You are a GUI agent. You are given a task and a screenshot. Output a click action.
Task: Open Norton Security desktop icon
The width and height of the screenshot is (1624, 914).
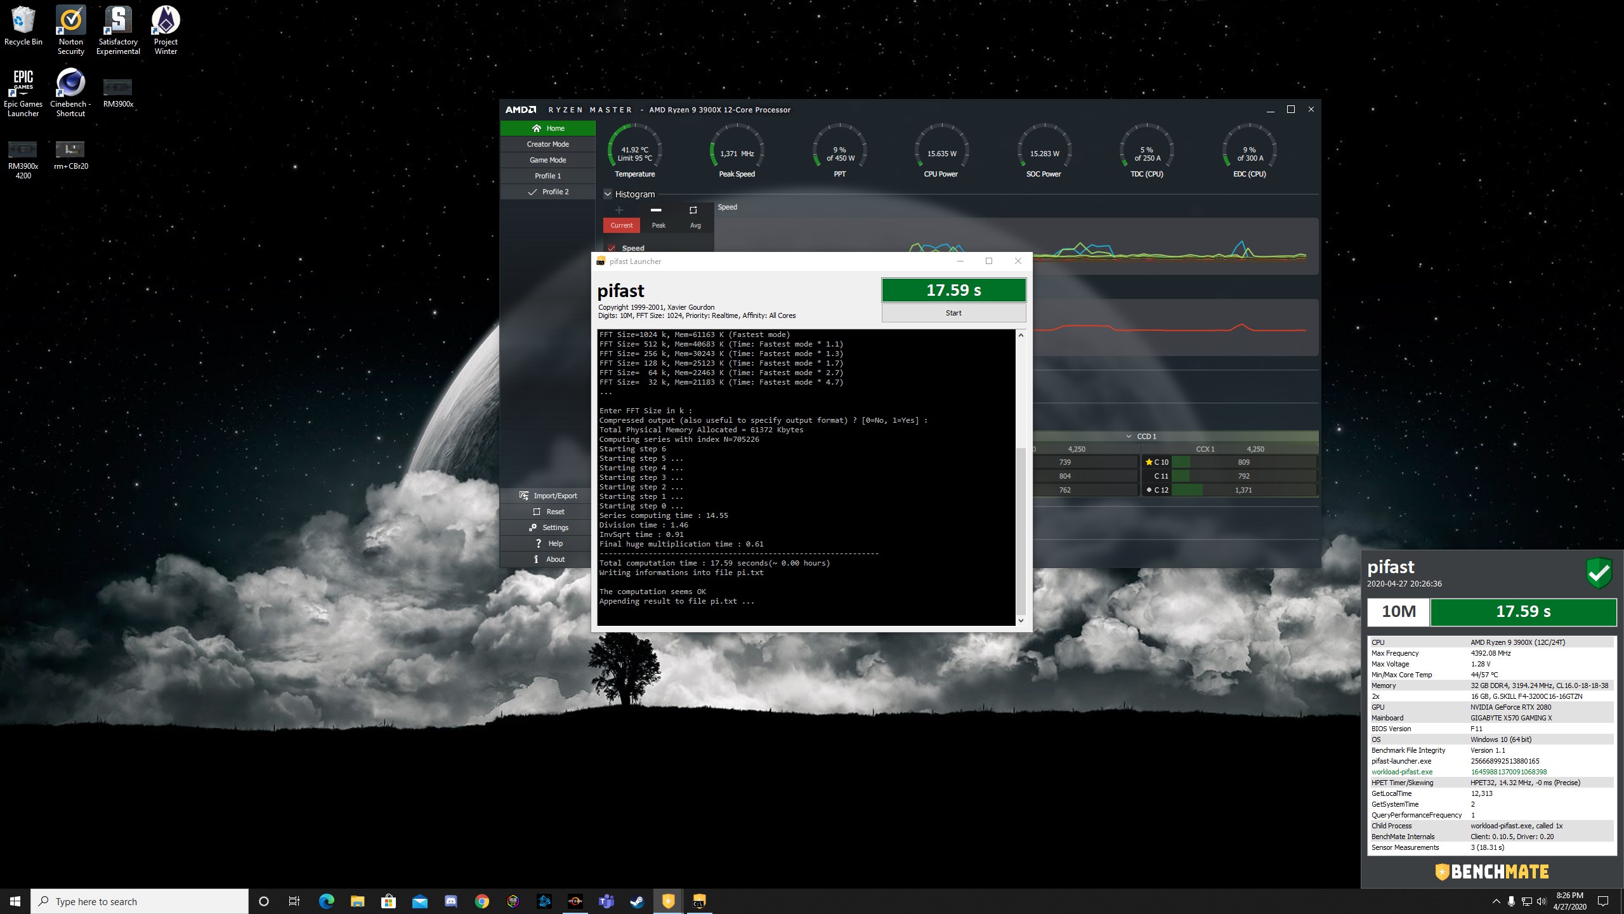point(71,30)
